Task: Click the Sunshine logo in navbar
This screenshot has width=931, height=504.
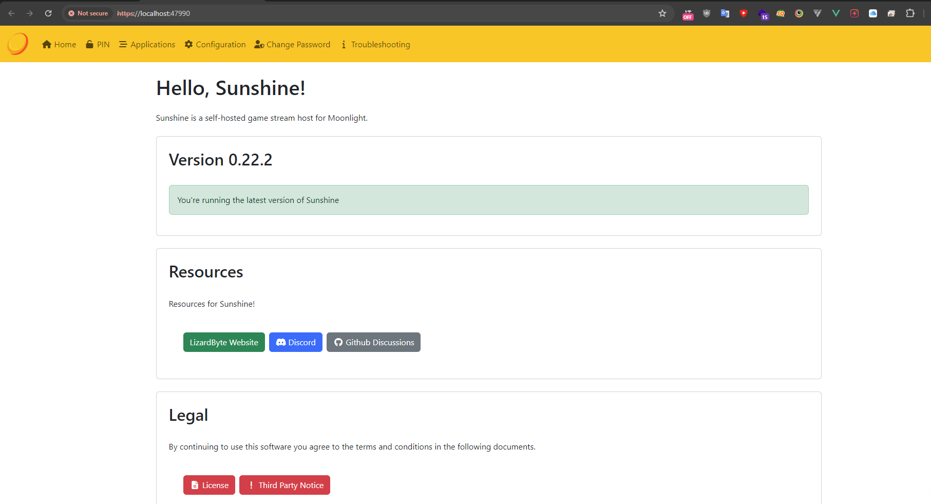Action: 18,44
